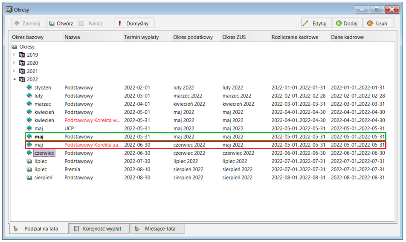Click the payment date 2022-08-10
Image resolution: width=406 pixels, height=242 pixels.
pos(137,169)
